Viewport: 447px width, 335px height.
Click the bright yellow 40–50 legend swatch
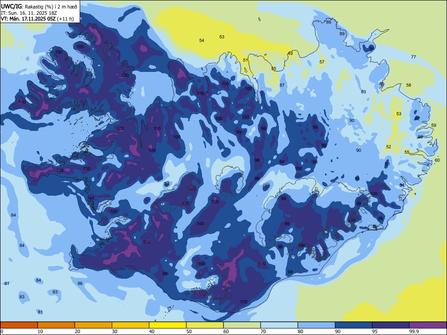168,325
